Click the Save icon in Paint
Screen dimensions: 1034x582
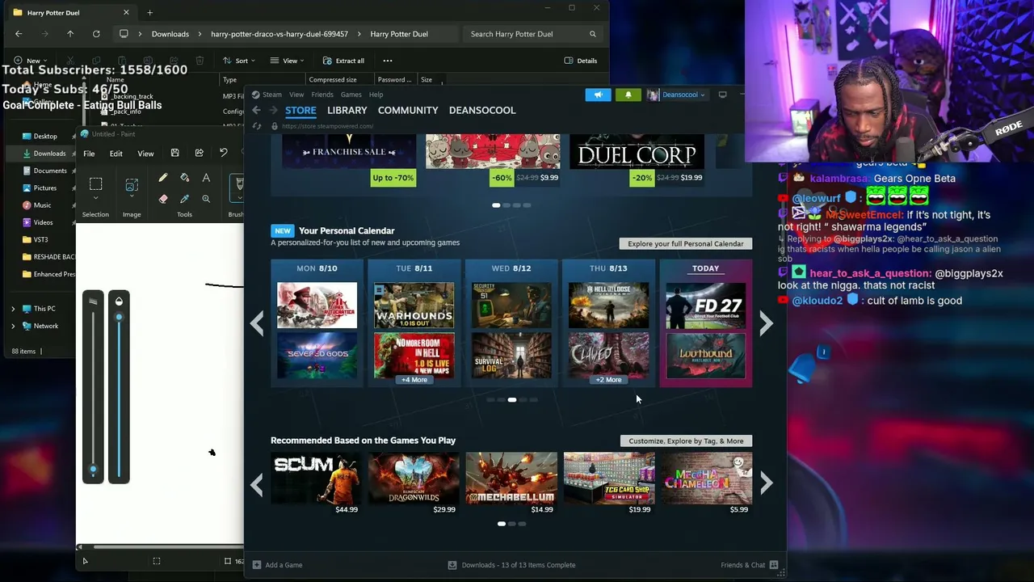tap(174, 153)
